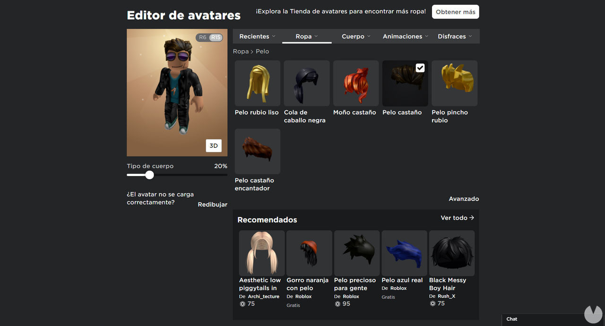Select the Pelo castaño encantador hair thumbnail
The image size is (605, 326).
tap(258, 151)
